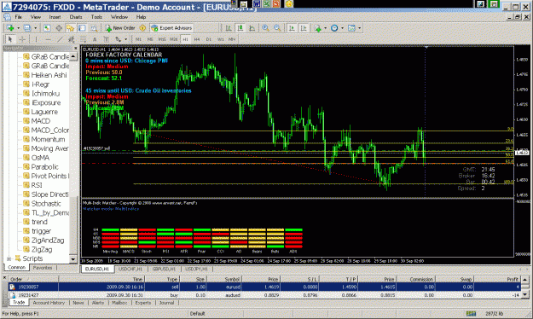Open the Tools menu
The width and height of the screenshot is (533, 319).
pyautogui.click(x=96, y=17)
